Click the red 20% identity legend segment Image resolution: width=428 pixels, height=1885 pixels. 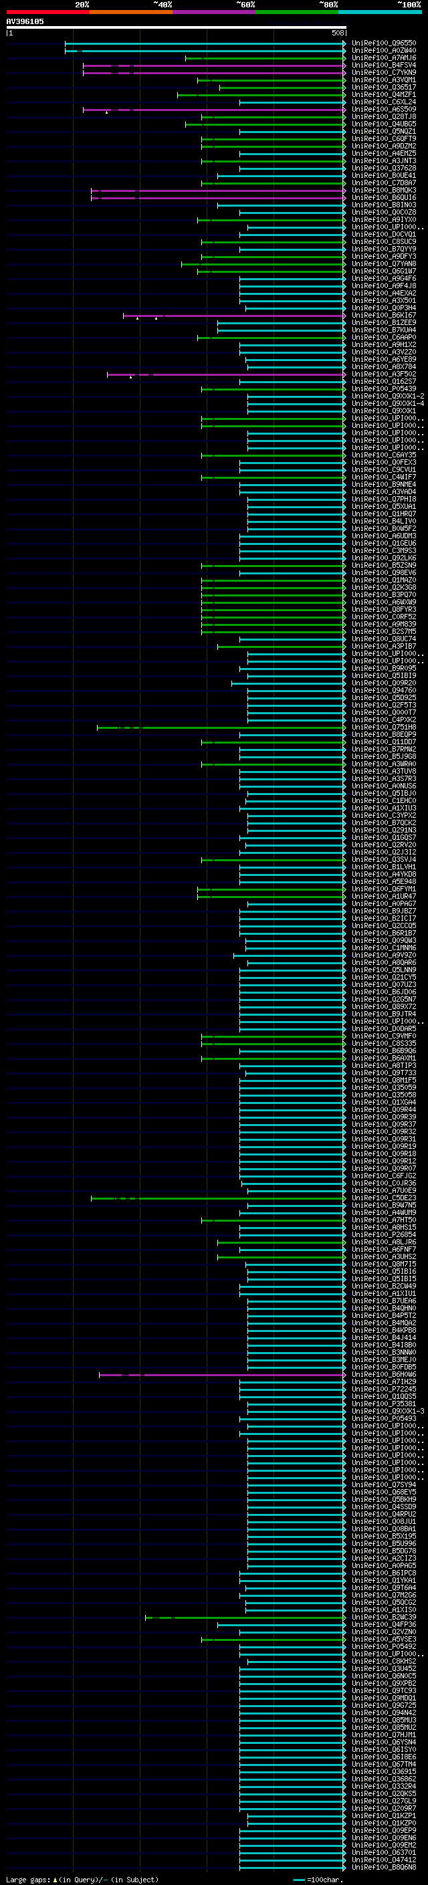47,12
